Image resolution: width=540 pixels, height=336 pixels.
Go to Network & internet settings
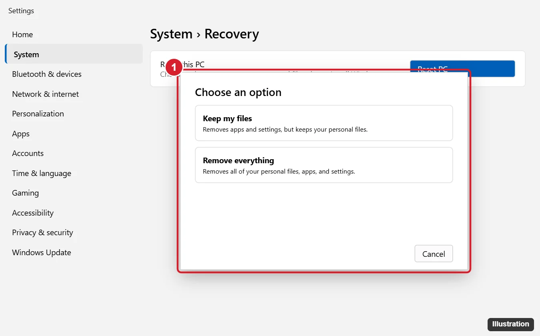(x=46, y=94)
